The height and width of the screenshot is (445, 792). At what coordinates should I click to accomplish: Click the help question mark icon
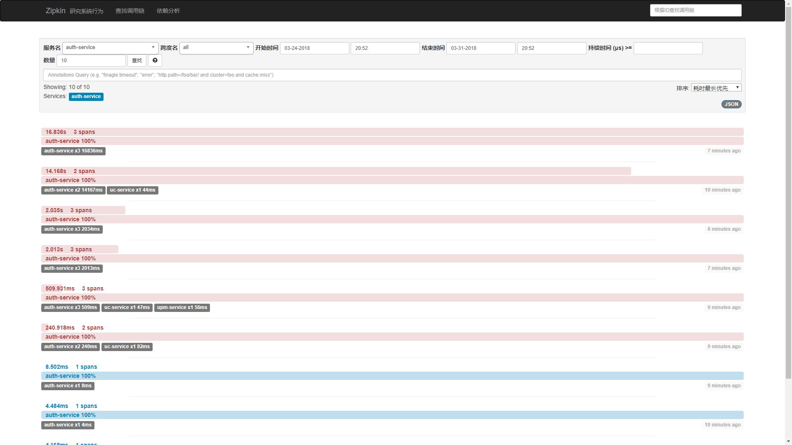[155, 61]
